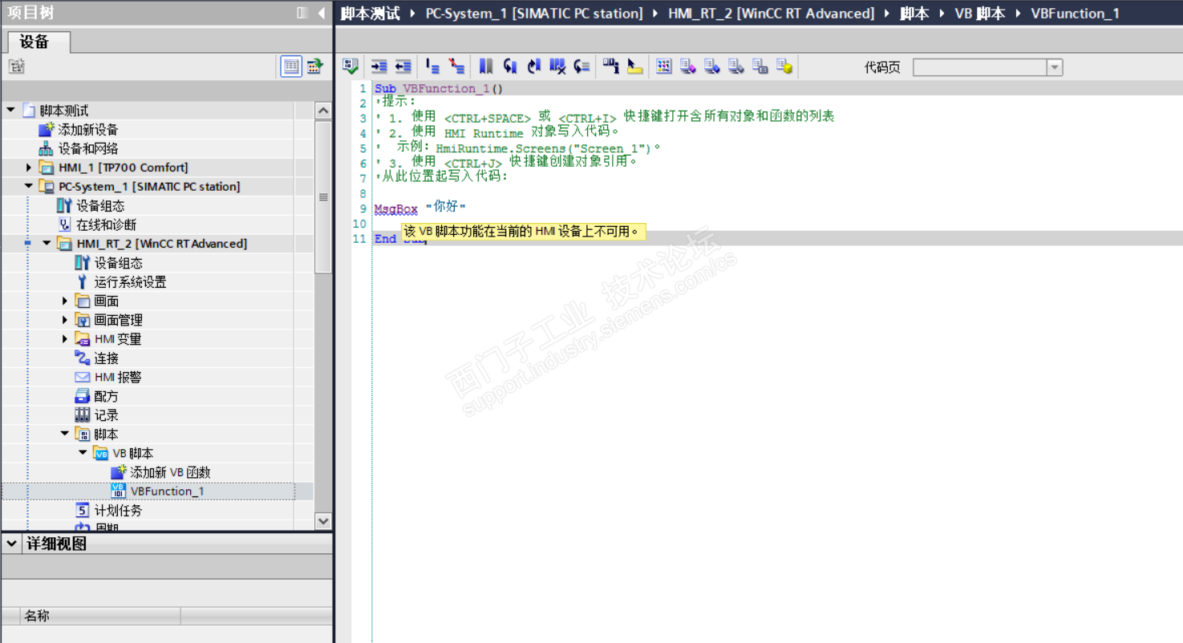1183x643 pixels.
Task: Expand the 画面管理 folder
Action: [x=65, y=320]
